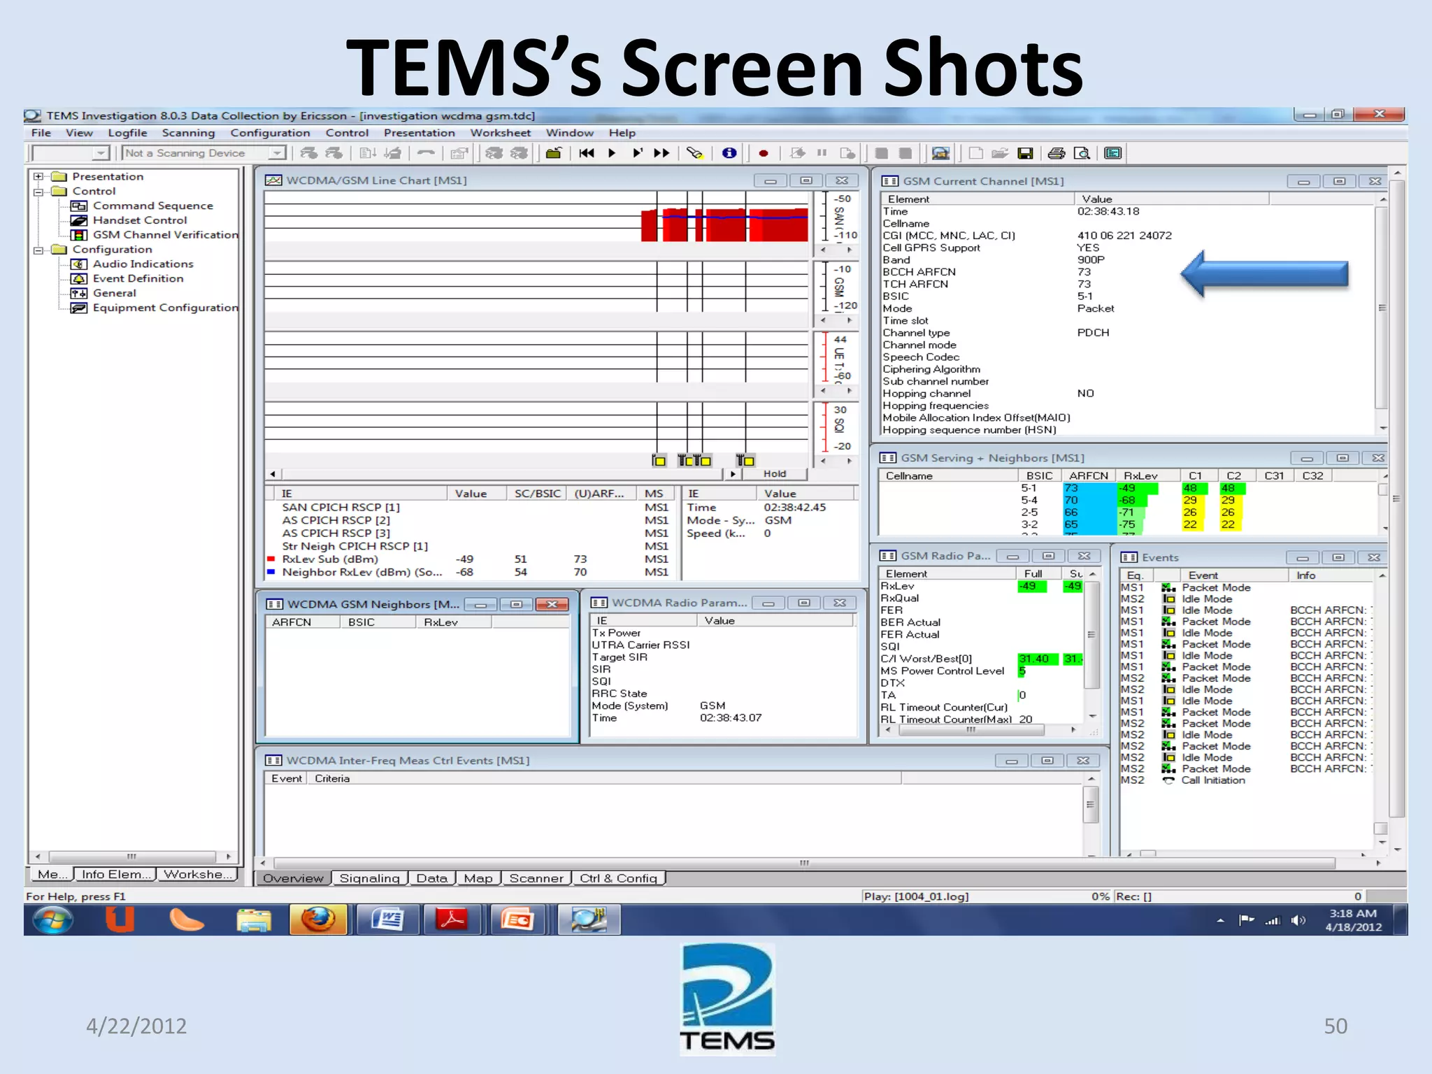Open Equipment Configuration tree item

point(165,308)
